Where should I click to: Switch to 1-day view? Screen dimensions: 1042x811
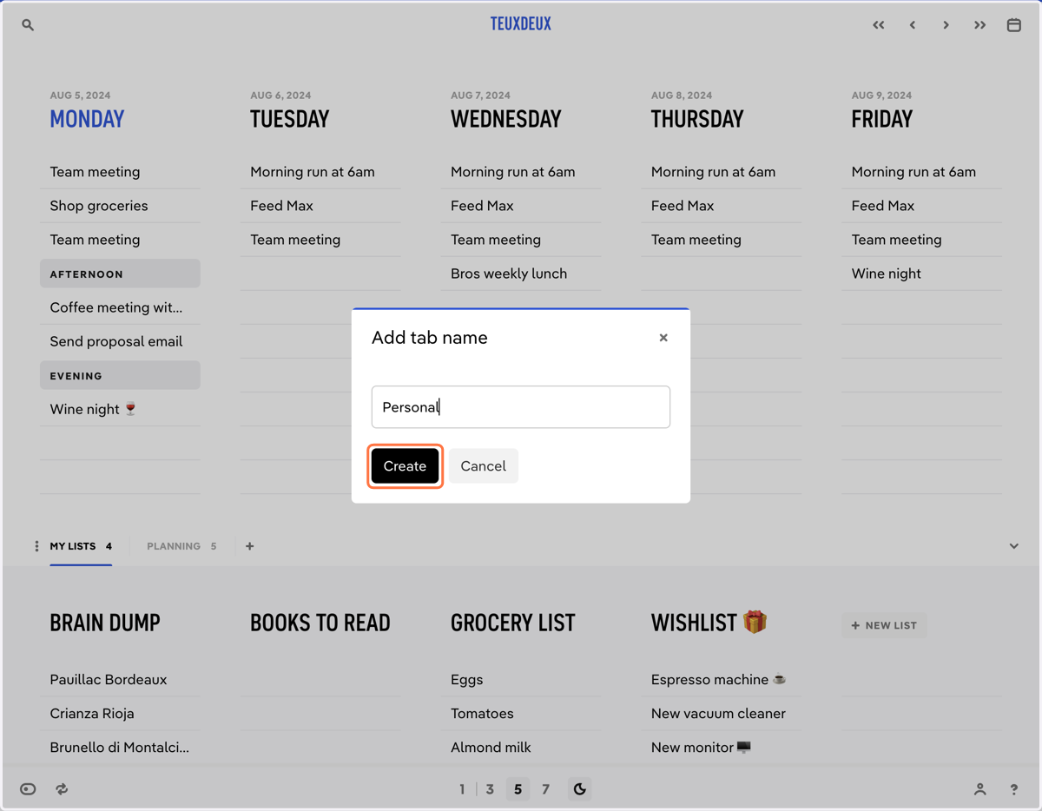point(462,789)
